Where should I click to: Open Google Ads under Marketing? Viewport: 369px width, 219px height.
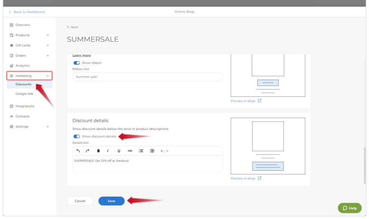click(24, 94)
